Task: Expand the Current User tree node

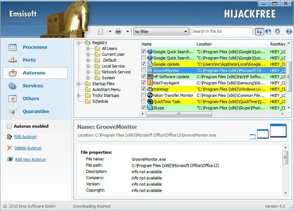Action: 88,54
